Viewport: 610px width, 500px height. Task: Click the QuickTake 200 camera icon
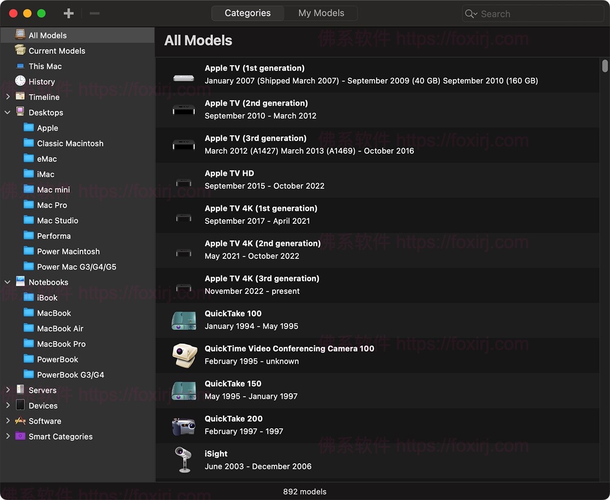pyautogui.click(x=184, y=425)
